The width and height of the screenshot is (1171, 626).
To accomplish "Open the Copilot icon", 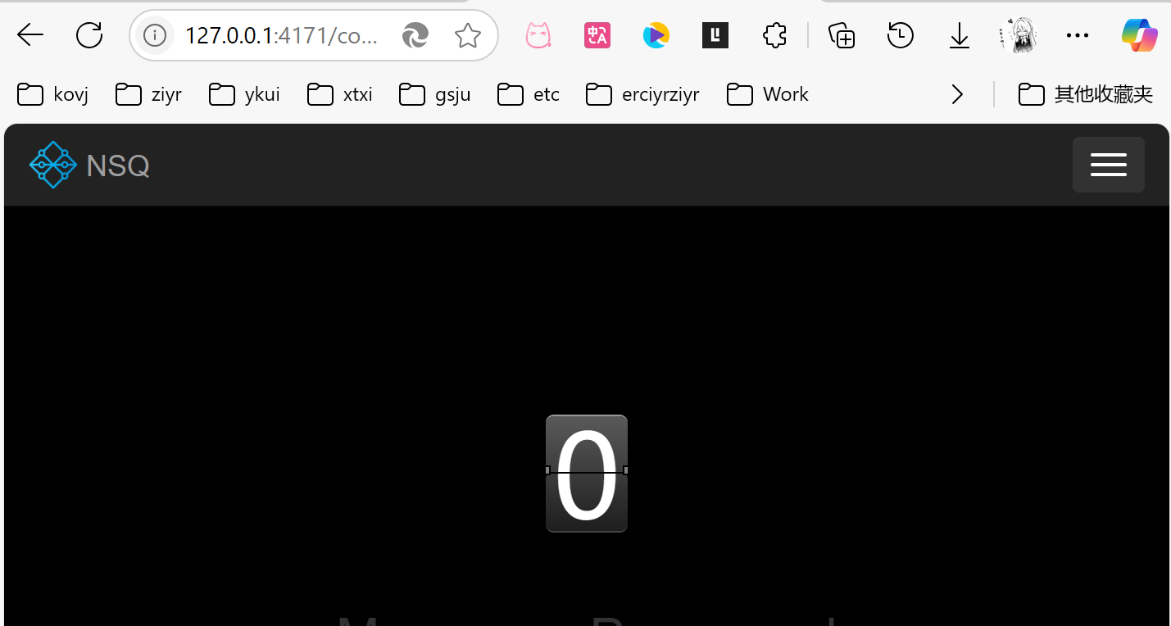I will click(1139, 35).
